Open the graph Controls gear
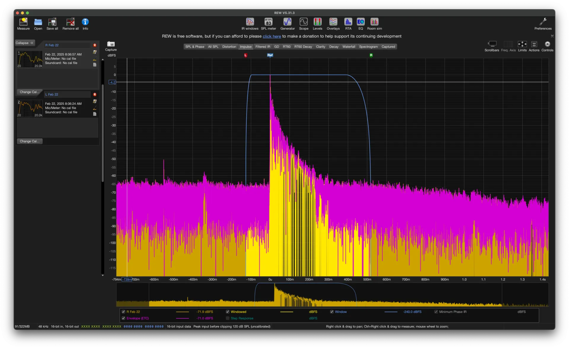Screen dimensions: 569x348 pos(547,44)
